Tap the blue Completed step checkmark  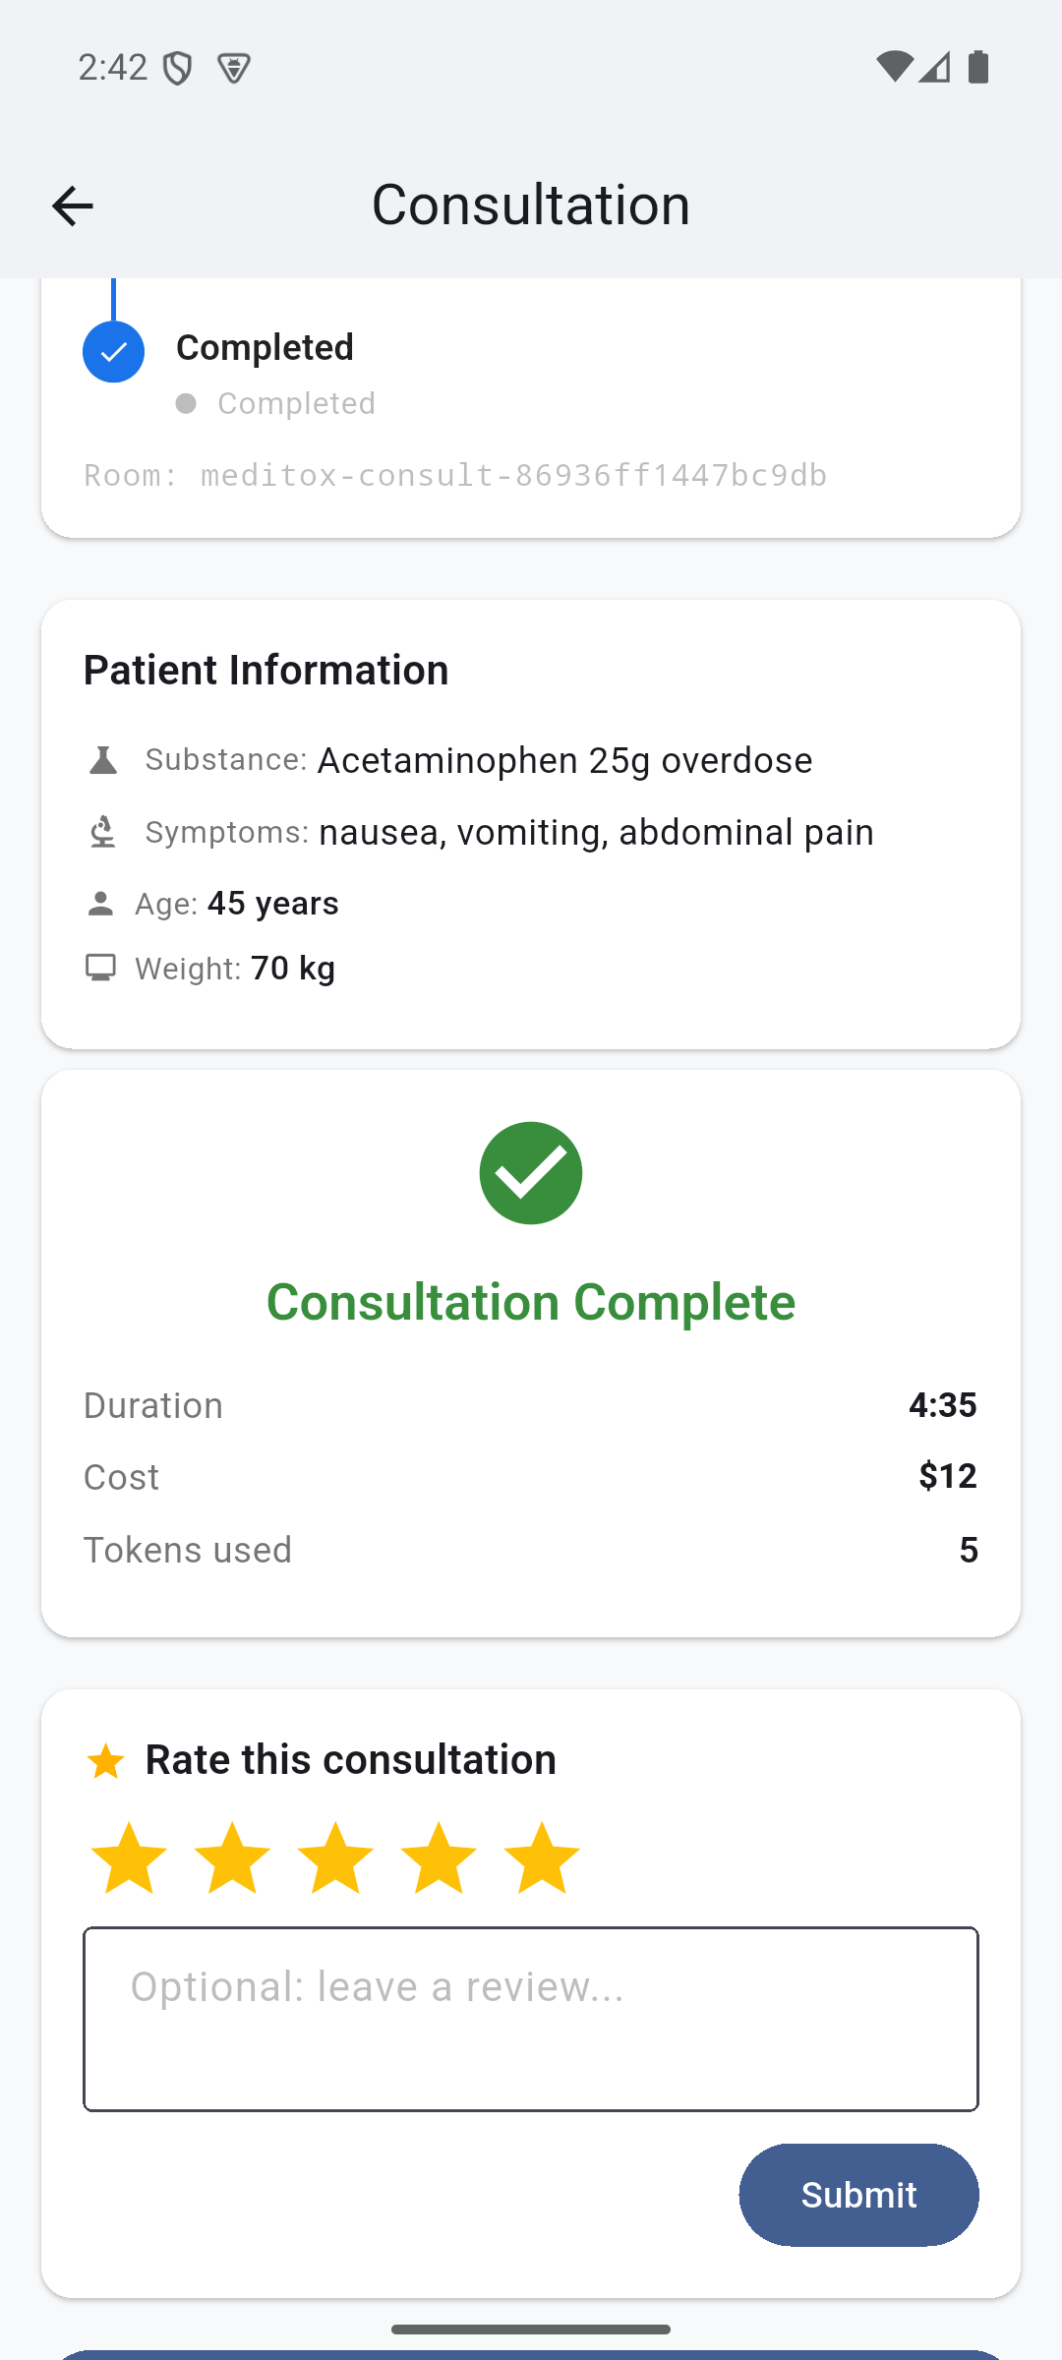pyautogui.click(x=113, y=351)
